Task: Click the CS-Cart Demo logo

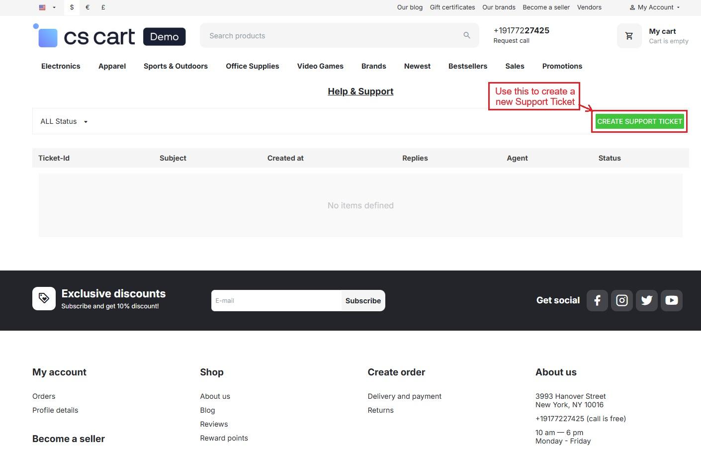Action: [x=109, y=36]
